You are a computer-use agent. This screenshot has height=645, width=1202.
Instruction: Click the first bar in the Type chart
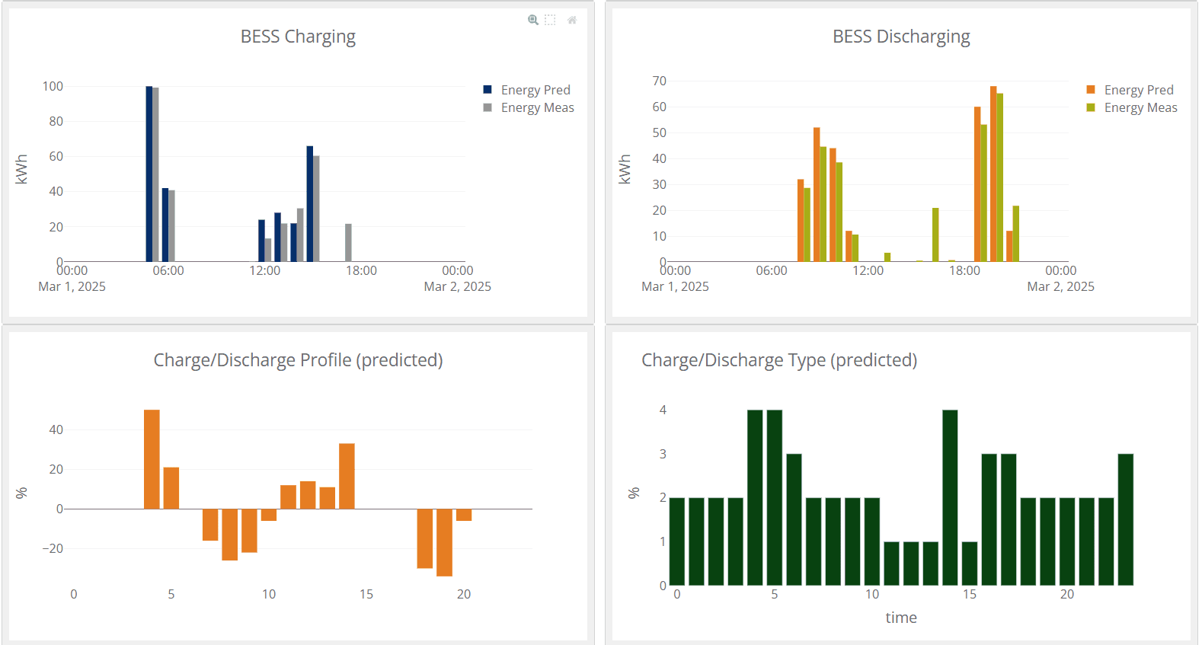tap(677, 541)
